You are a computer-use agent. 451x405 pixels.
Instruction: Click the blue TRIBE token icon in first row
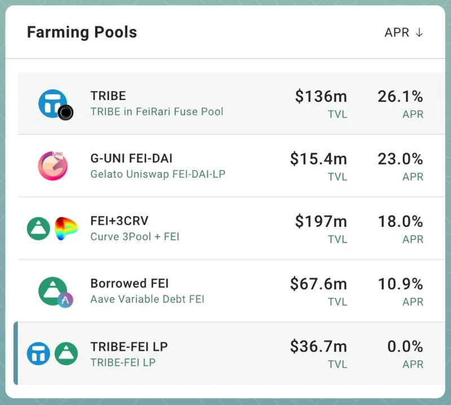[52, 103]
